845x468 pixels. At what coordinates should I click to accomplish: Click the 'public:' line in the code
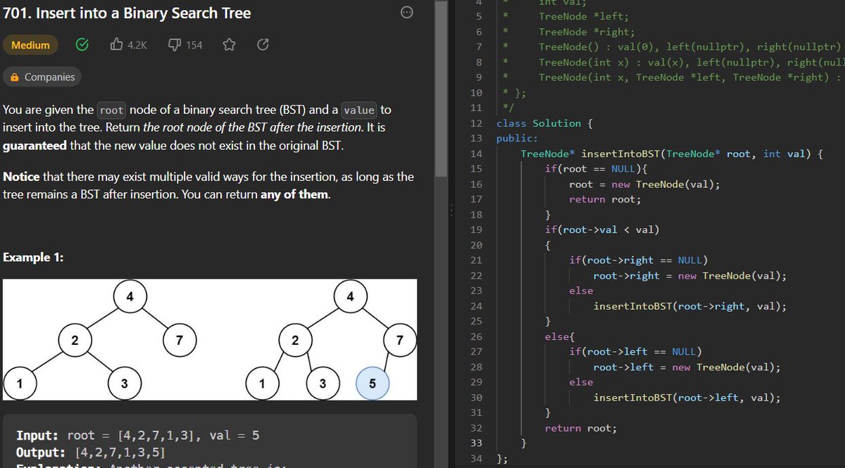pos(517,138)
